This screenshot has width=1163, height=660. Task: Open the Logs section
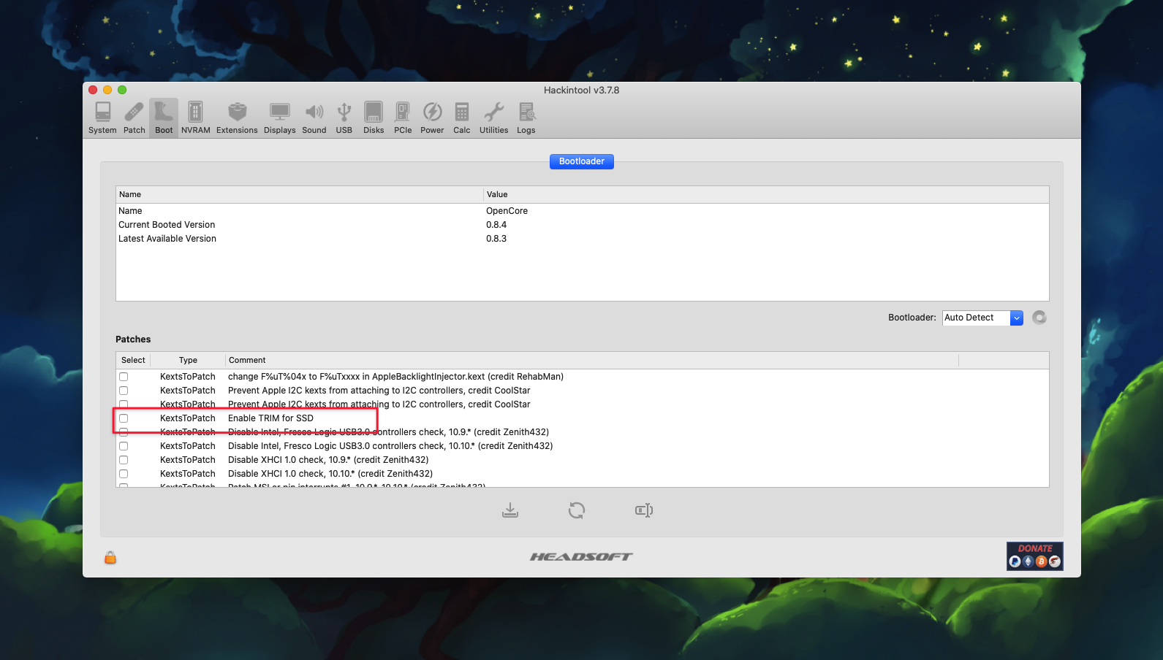[526, 118]
